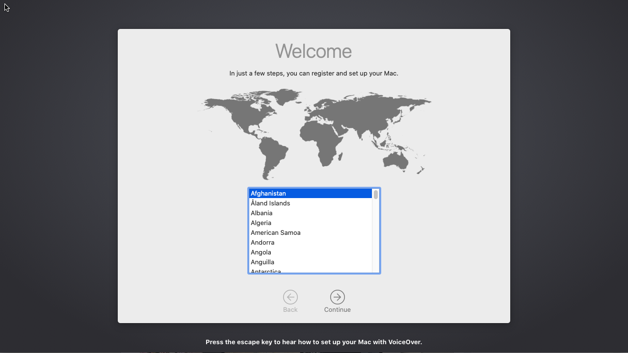Pick Algeria from the country list
This screenshot has height=353, width=628.
tap(261, 223)
